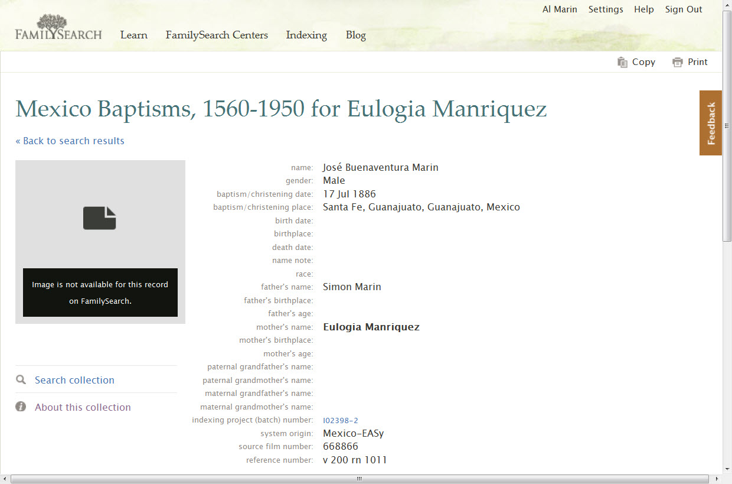This screenshot has width=732, height=484.
Task: Click the Print printer icon
Action: click(678, 62)
